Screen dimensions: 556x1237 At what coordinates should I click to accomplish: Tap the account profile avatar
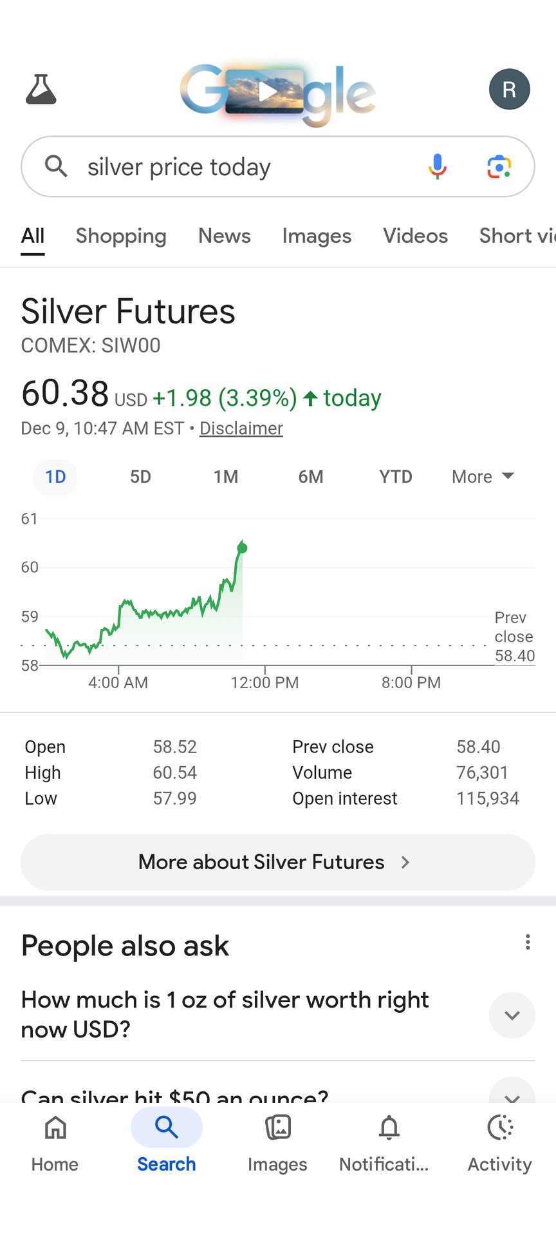(x=509, y=89)
